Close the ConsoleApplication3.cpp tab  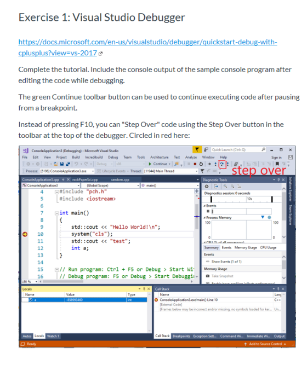[69, 179]
